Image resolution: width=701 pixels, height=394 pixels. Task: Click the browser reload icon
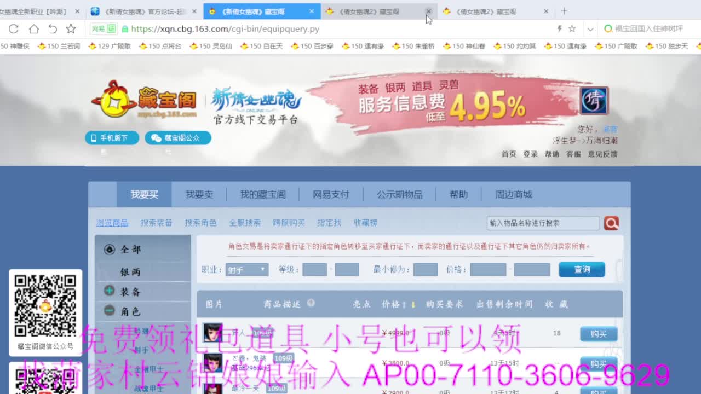tap(14, 29)
